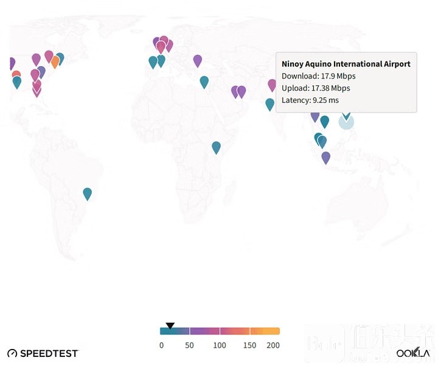Click the purple pin at the map's left edge
The image size is (438, 366).
coord(11,63)
